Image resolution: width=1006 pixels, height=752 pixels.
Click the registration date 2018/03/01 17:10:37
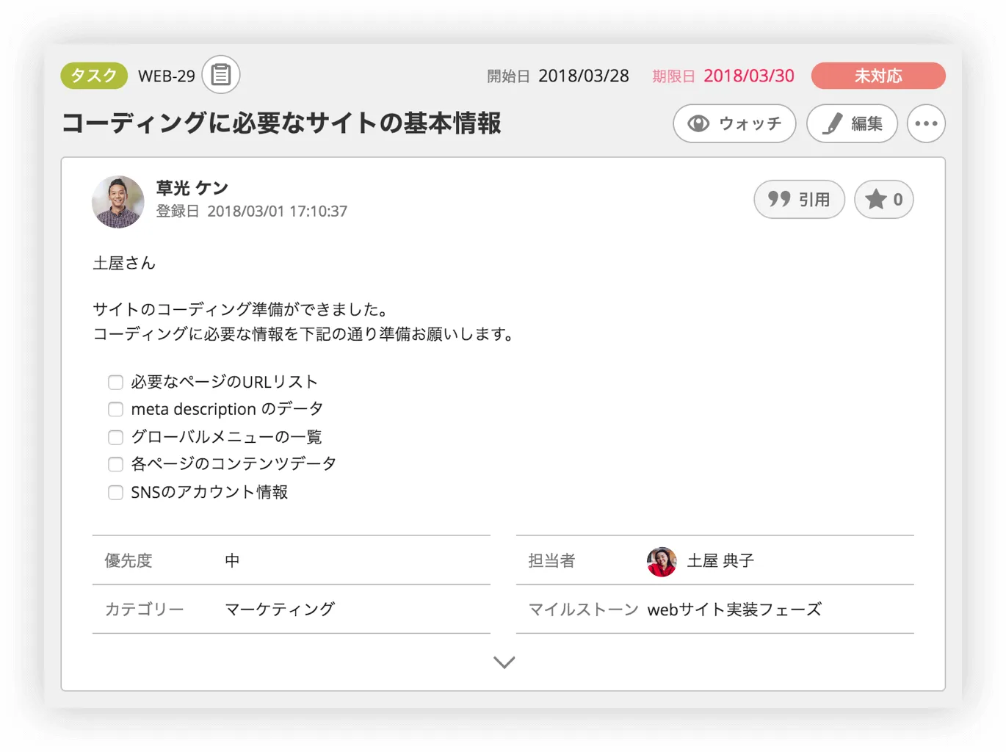[x=278, y=211]
